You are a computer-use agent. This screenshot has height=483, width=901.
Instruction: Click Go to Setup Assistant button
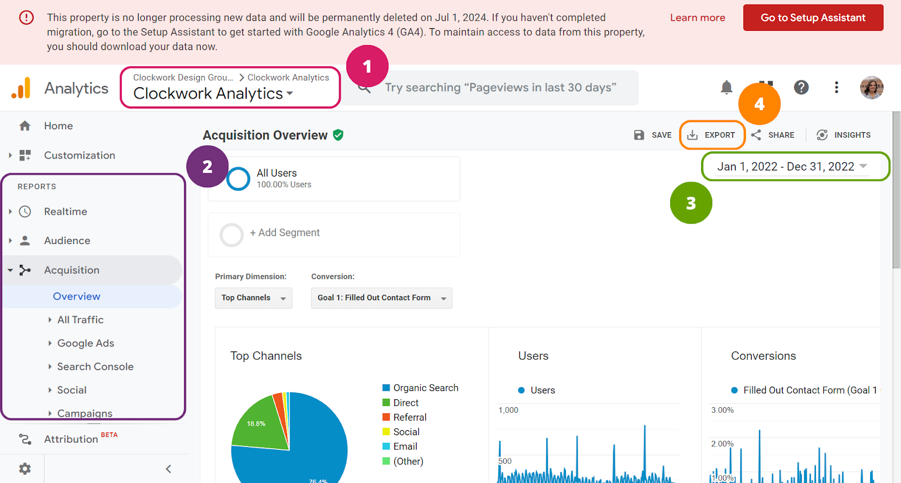tap(813, 17)
